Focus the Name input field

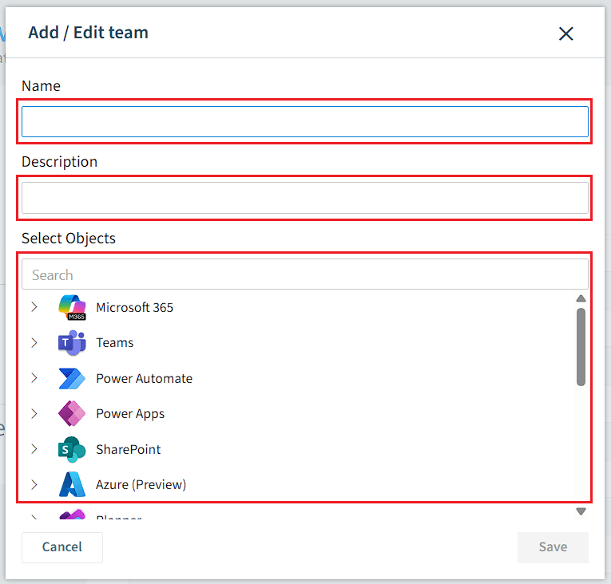tap(305, 121)
